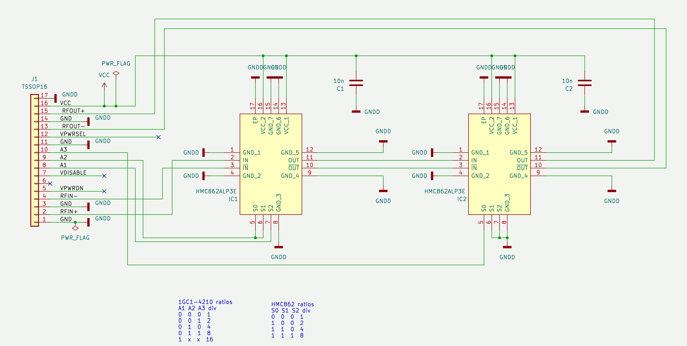Screen dimensions: 687x346
Task: Click the PWR_FLAG diamond below J1 pin 1
Action: [x=75, y=228]
